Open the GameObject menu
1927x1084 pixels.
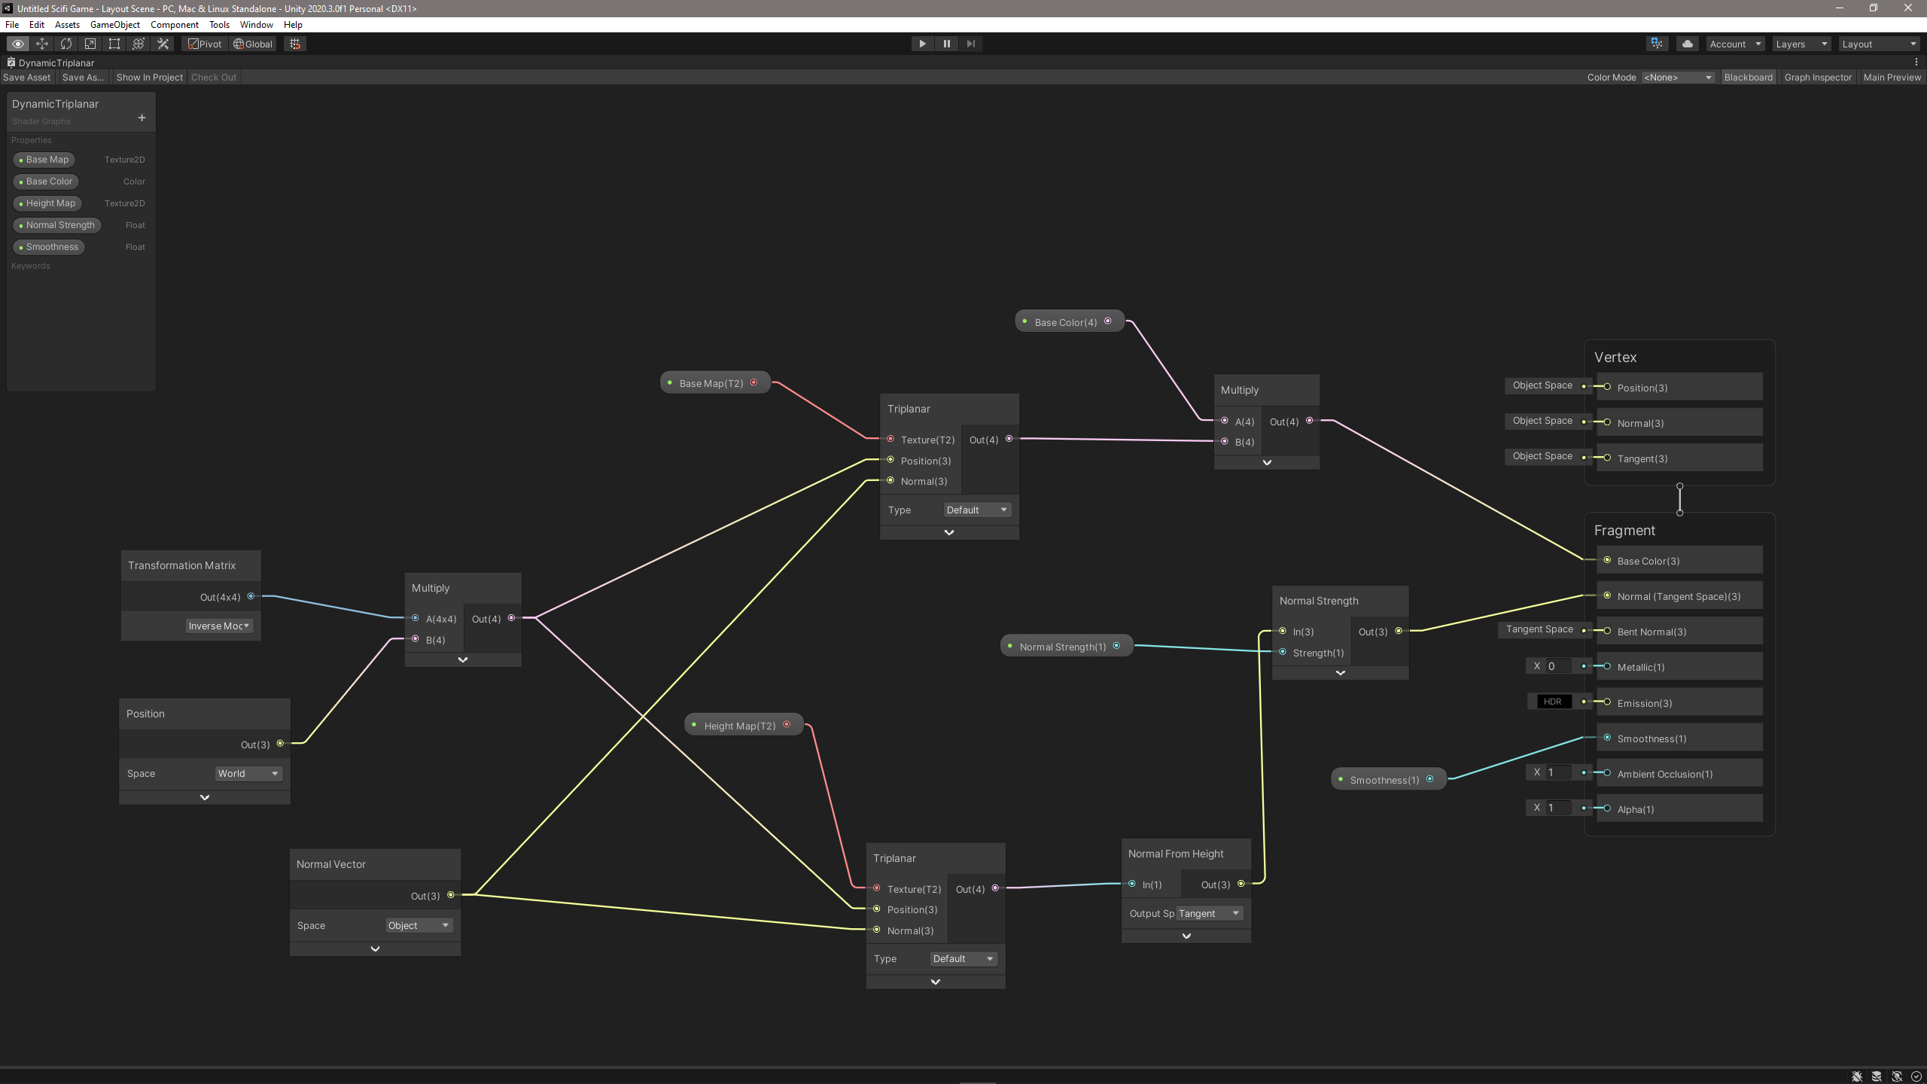[114, 24]
